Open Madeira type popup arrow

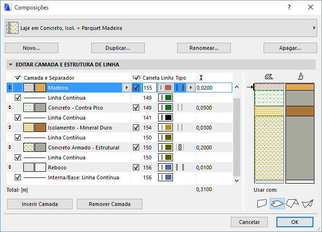tap(191, 88)
